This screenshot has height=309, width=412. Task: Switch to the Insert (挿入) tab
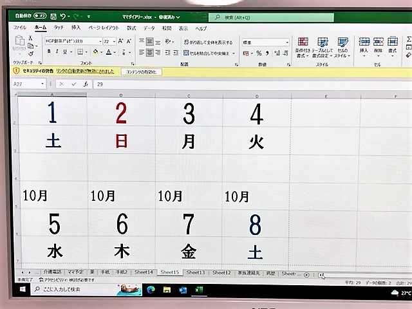click(76, 27)
